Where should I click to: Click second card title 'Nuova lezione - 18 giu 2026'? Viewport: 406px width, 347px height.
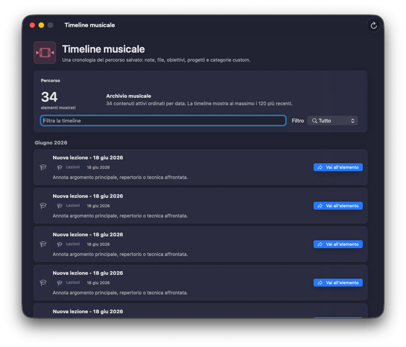pos(88,196)
